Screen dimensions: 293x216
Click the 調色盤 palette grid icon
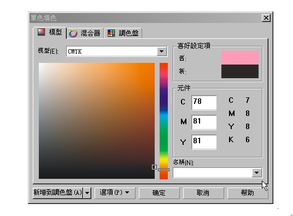[x=111, y=33]
